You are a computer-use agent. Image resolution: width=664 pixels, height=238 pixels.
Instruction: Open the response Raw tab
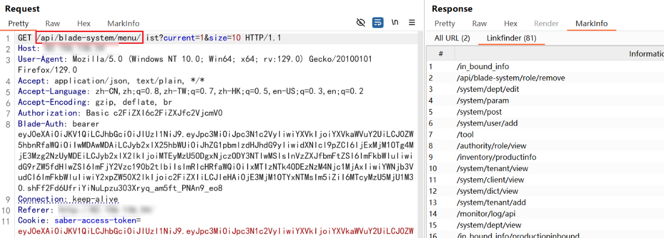click(x=479, y=24)
